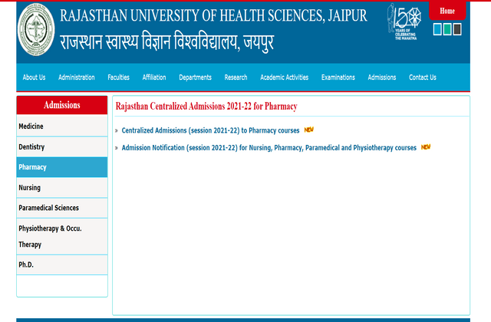Image resolution: width=491 pixels, height=322 pixels.
Task: Select Ph.D. in Admissions sidebar
Action: 62,264
